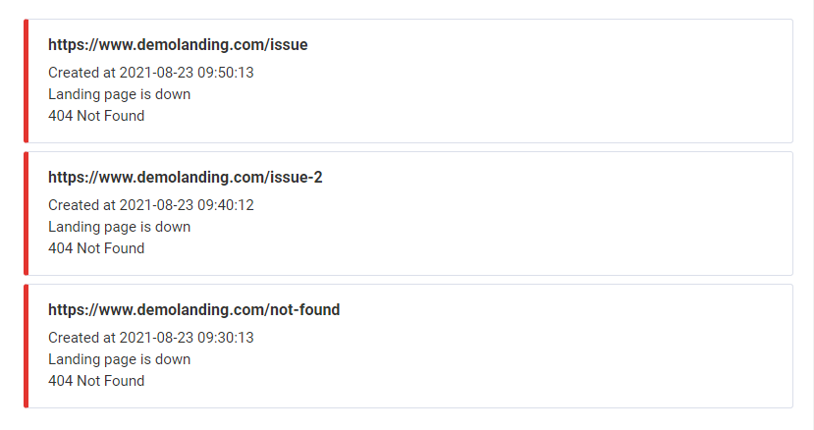Screen dimensions: 814x430
Task: Click "404 Not Found" in the not-found alert
Action: point(96,381)
